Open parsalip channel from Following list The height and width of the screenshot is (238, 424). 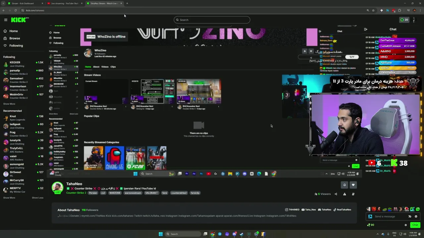(x=23, y=72)
